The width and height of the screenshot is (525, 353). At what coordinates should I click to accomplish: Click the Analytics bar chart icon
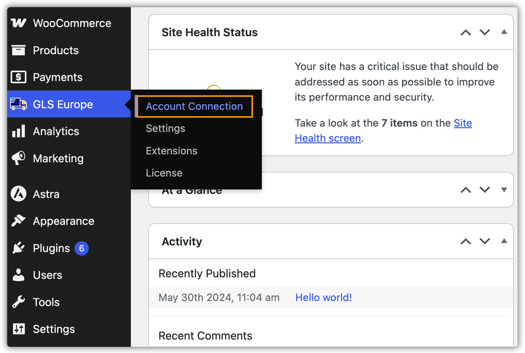pos(18,131)
